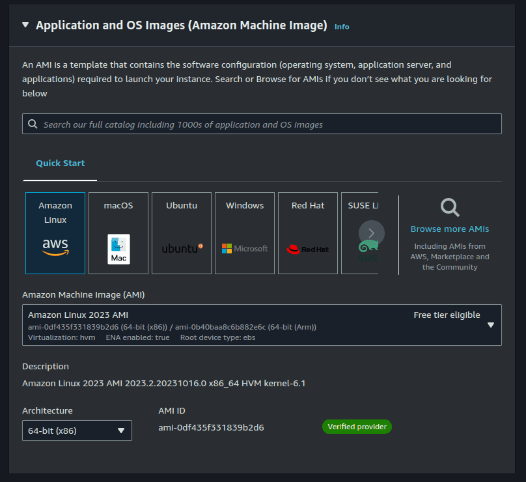Click the magnifier icon above Browse more AMIs
This screenshot has height=482, width=526.
coord(450,208)
